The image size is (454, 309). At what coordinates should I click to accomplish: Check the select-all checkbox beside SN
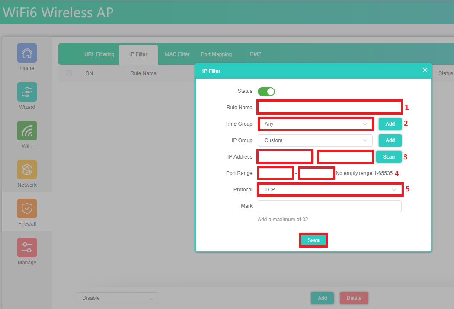(x=69, y=73)
